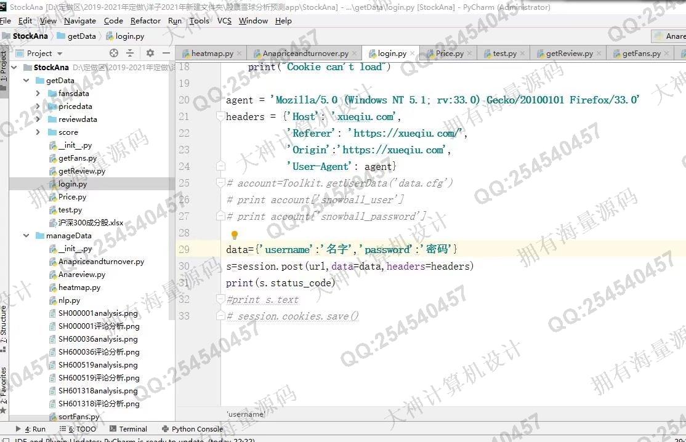Open the Window menu

pyautogui.click(x=253, y=20)
